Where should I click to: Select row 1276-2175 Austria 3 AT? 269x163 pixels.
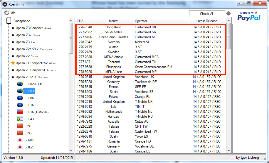[x=151, y=47]
